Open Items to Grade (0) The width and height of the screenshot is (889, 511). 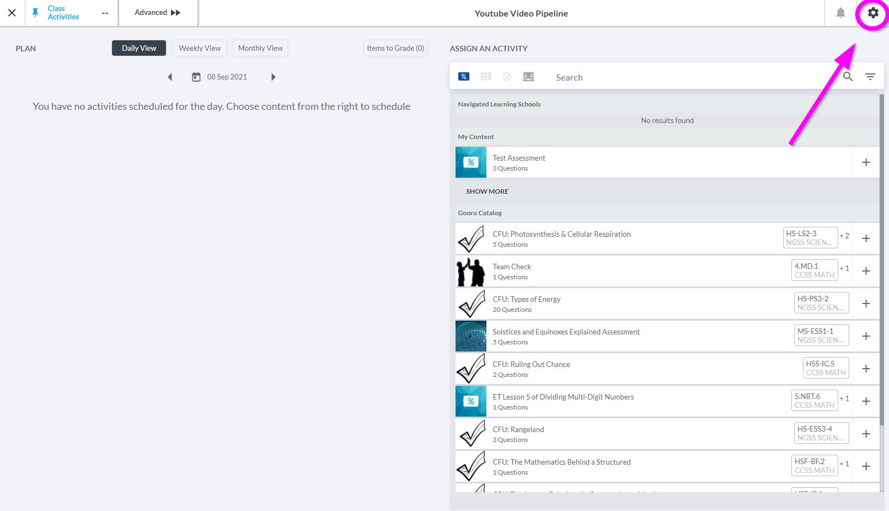395,48
